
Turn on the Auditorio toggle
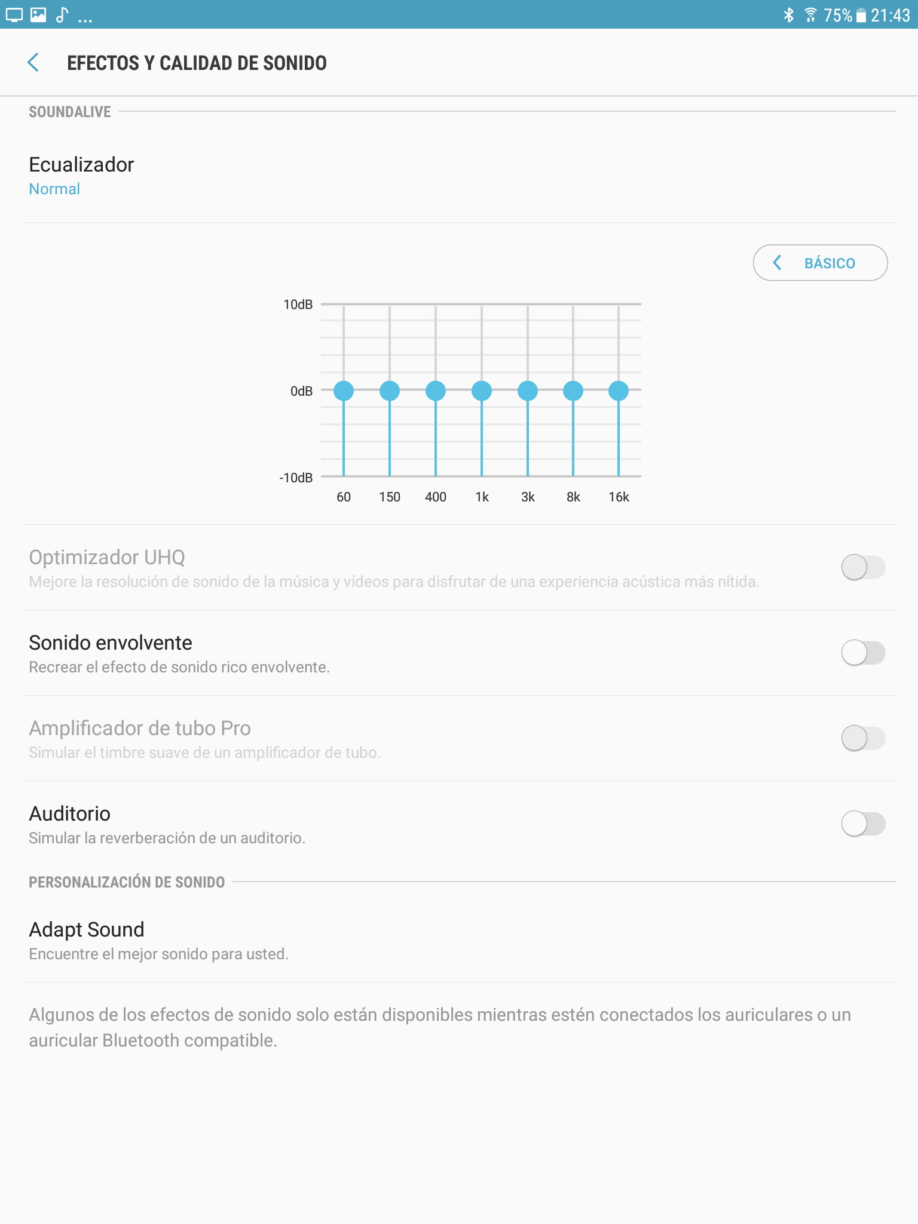coord(862,824)
